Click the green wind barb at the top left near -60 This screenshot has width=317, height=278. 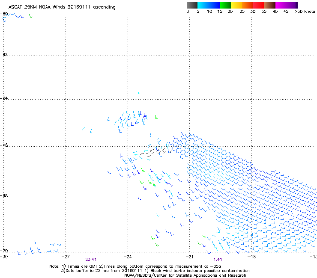pyautogui.click(x=30, y=16)
